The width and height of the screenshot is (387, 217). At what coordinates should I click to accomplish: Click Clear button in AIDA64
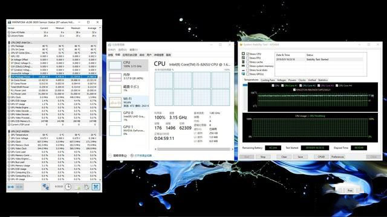284,157
